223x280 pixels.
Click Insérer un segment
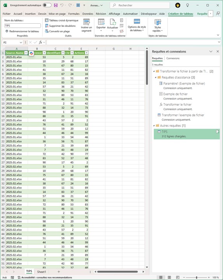pyautogui.click(x=86, y=25)
